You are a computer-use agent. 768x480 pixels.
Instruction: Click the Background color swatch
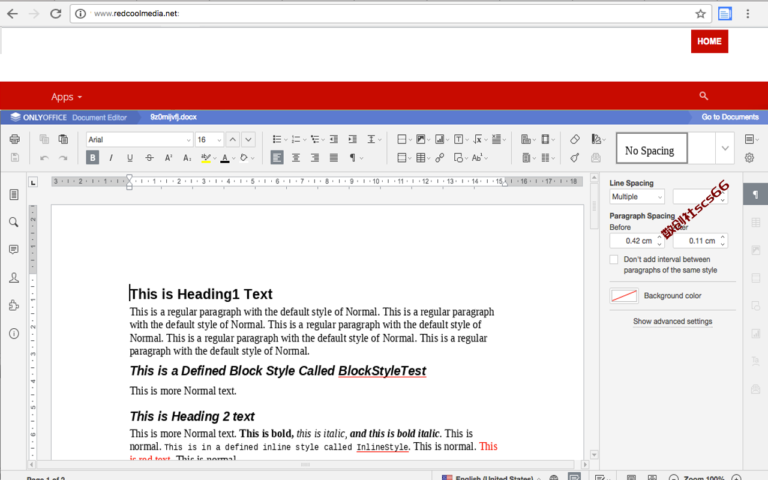tap(624, 296)
